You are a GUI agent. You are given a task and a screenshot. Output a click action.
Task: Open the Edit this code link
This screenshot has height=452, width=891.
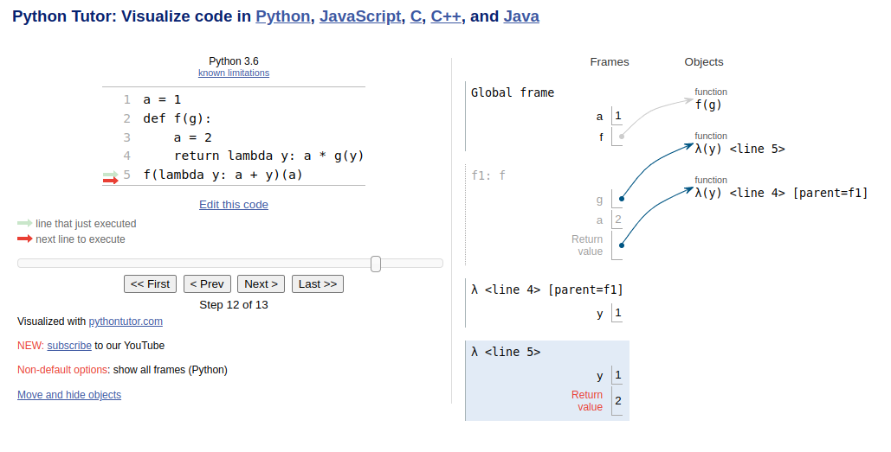point(234,205)
